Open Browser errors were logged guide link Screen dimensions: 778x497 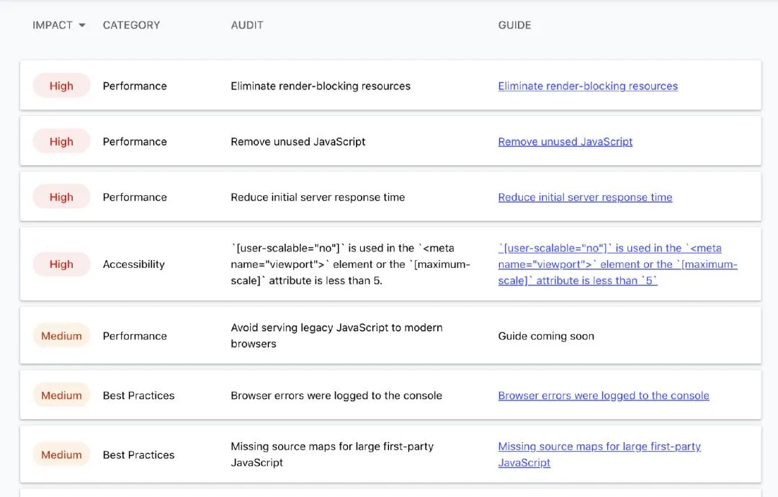click(604, 395)
